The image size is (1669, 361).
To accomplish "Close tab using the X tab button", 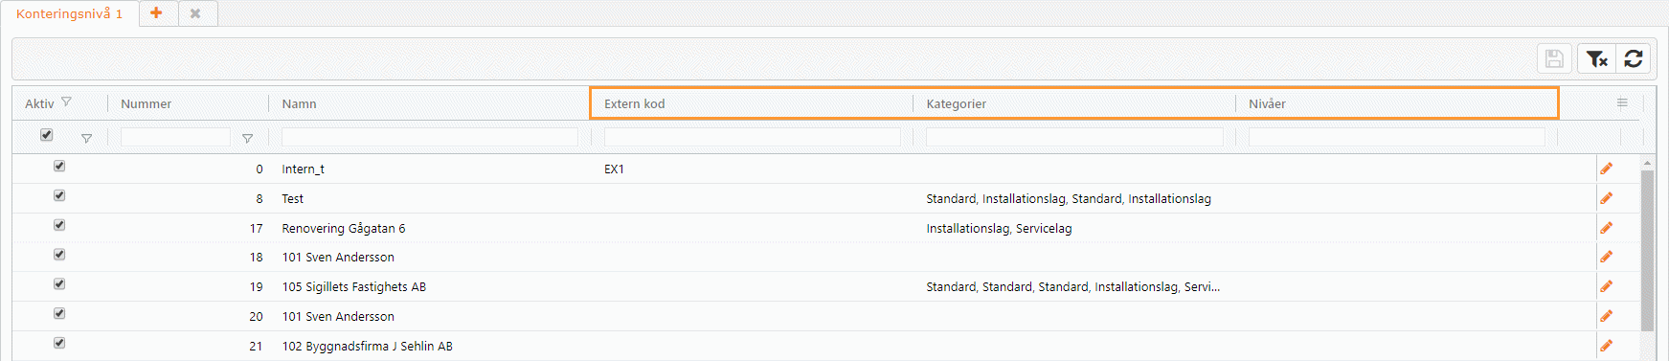I will (195, 13).
